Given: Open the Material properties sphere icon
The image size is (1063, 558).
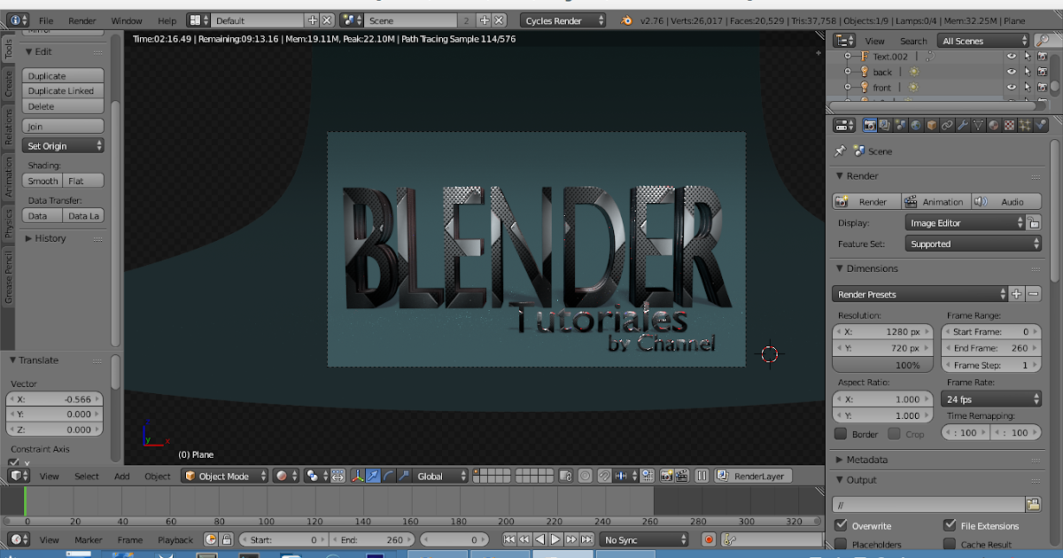Looking at the screenshot, I should pyautogui.click(x=994, y=124).
